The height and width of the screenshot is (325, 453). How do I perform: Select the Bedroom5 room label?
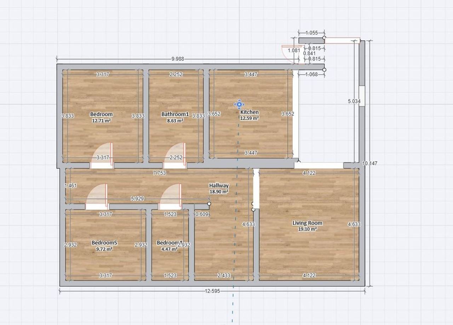point(104,243)
